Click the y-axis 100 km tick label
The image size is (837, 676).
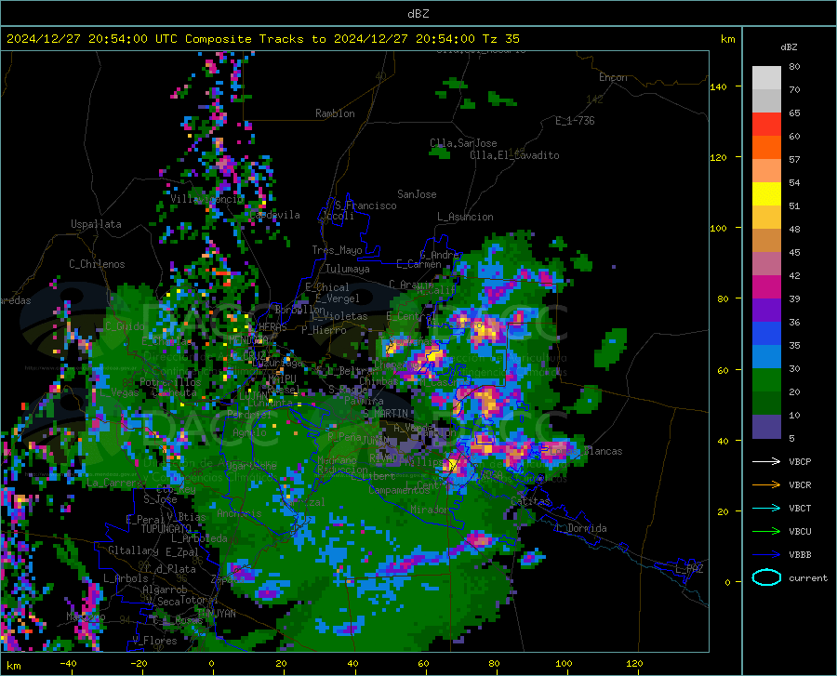718,228
